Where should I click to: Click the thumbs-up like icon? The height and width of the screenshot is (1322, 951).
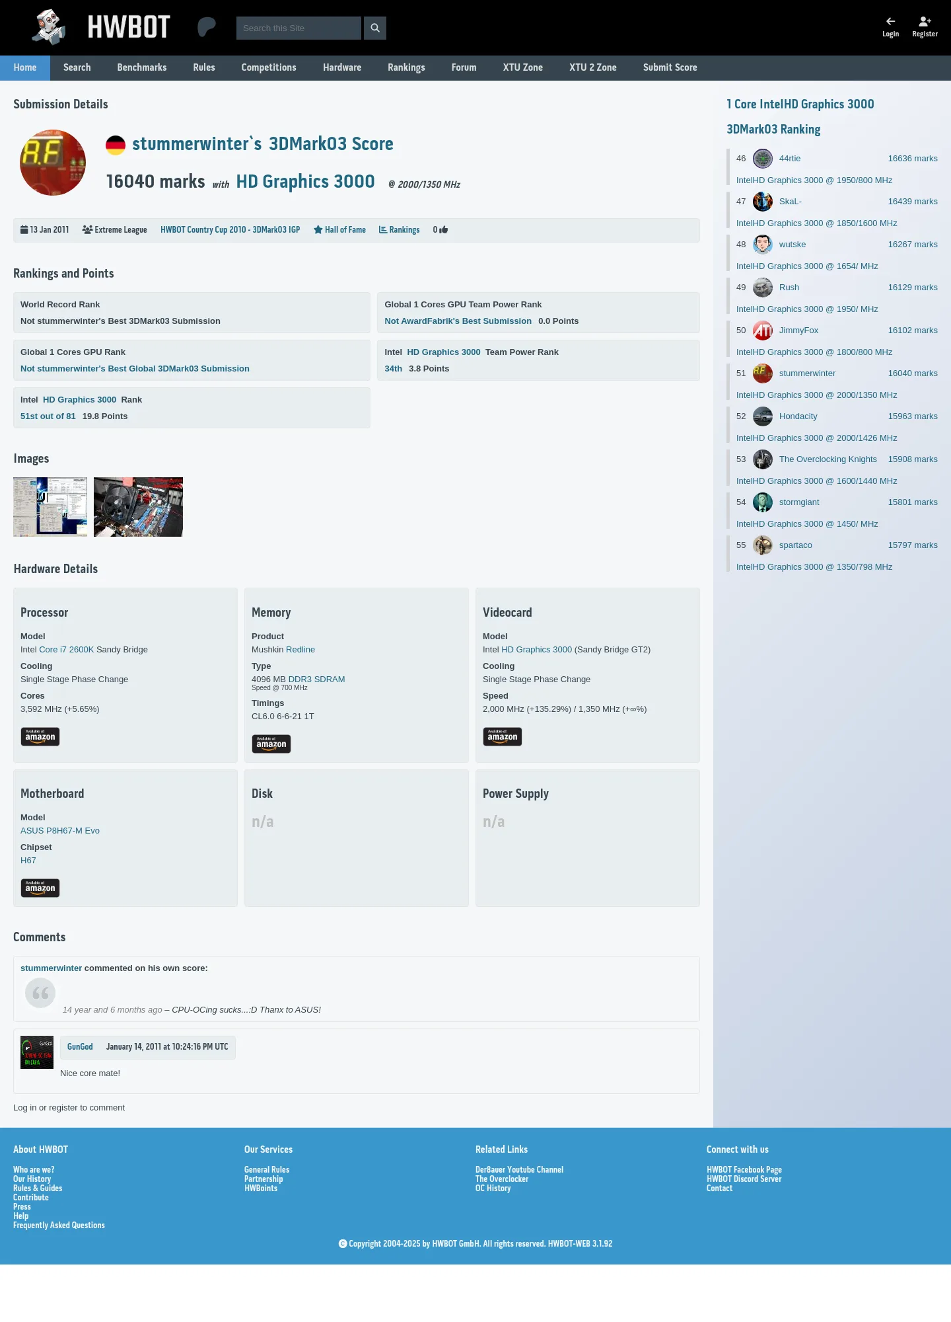(x=443, y=230)
